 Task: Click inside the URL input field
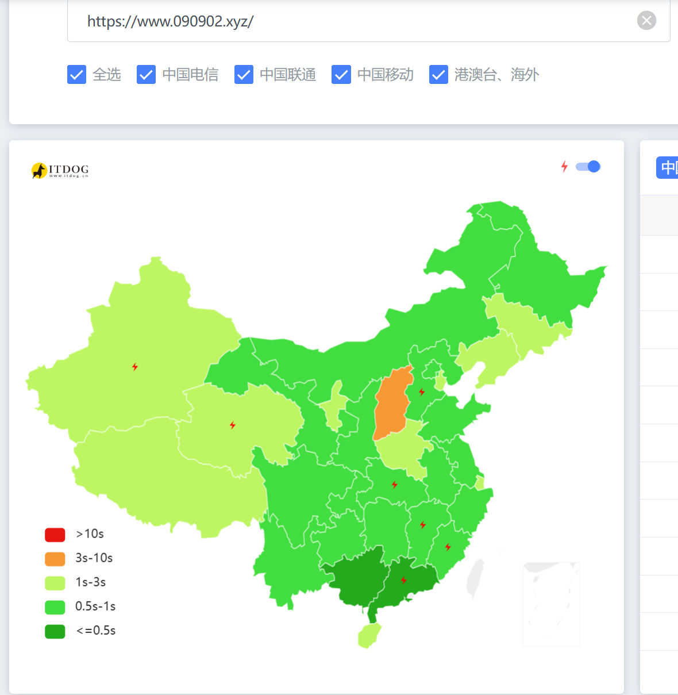(369, 21)
